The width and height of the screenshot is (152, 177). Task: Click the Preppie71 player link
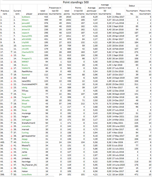27,58
